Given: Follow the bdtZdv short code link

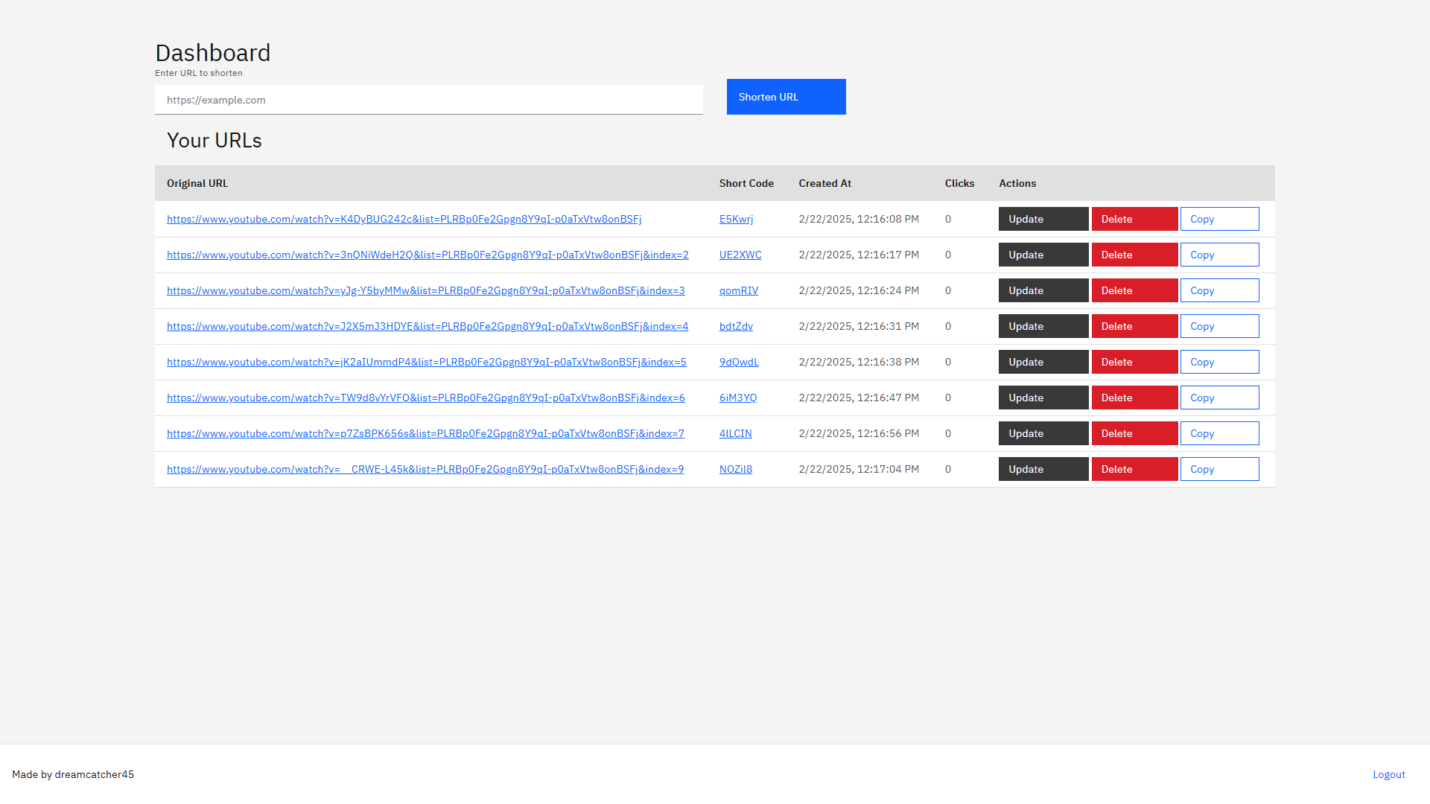Looking at the screenshot, I should (736, 326).
